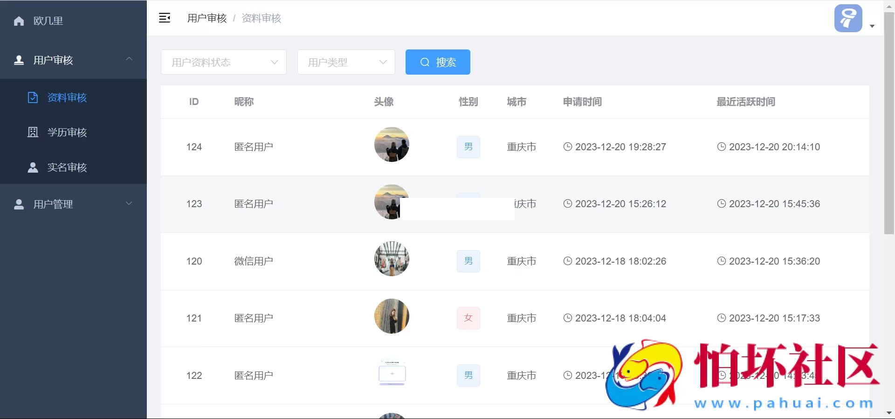895x419 pixels.
Task: Open the 用户类型 dropdown
Action: click(x=346, y=62)
